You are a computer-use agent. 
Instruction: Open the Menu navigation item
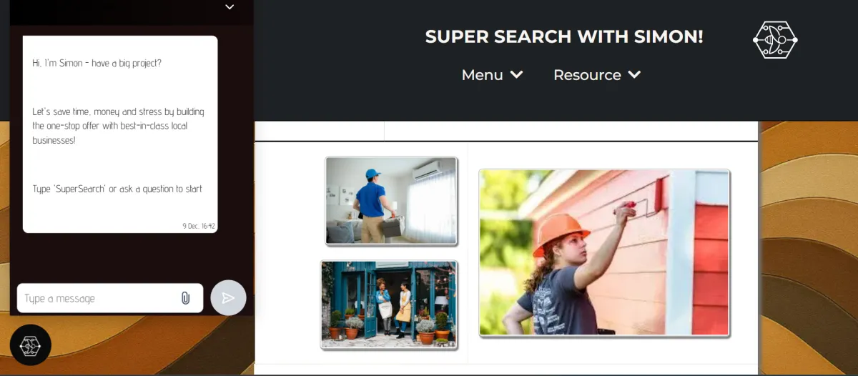[x=483, y=75]
